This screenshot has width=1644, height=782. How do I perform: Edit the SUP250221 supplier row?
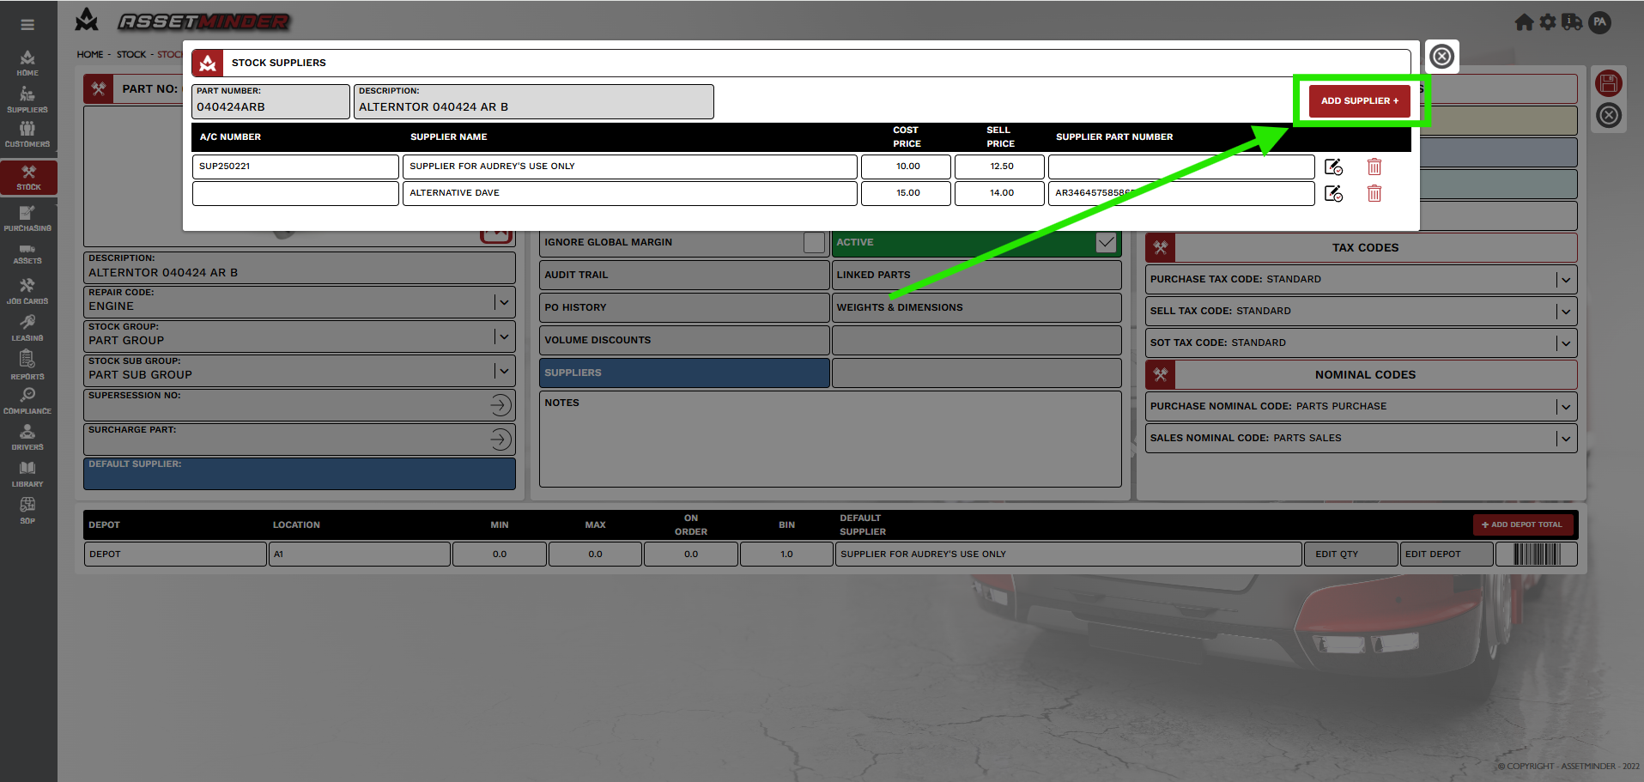[1333, 167]
